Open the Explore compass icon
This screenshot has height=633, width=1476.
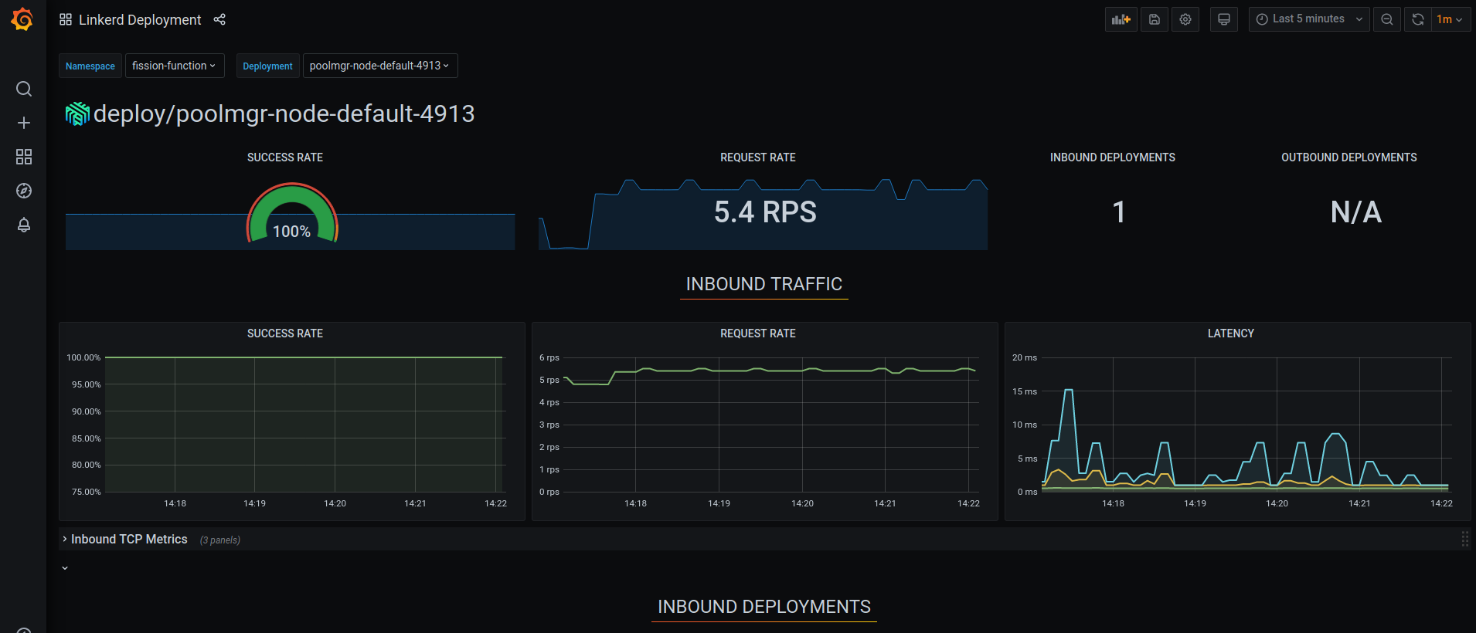[x=24, y=191]
